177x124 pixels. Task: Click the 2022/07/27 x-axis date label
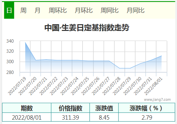[x=101, y=86]
